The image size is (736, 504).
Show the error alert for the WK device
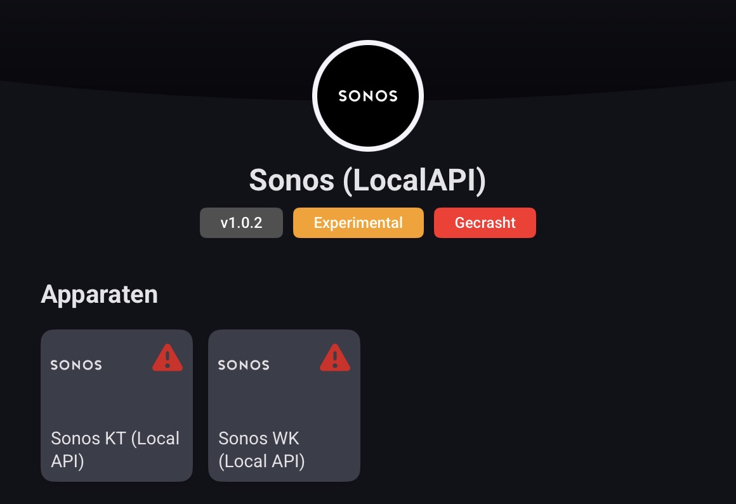coord(335,358)
